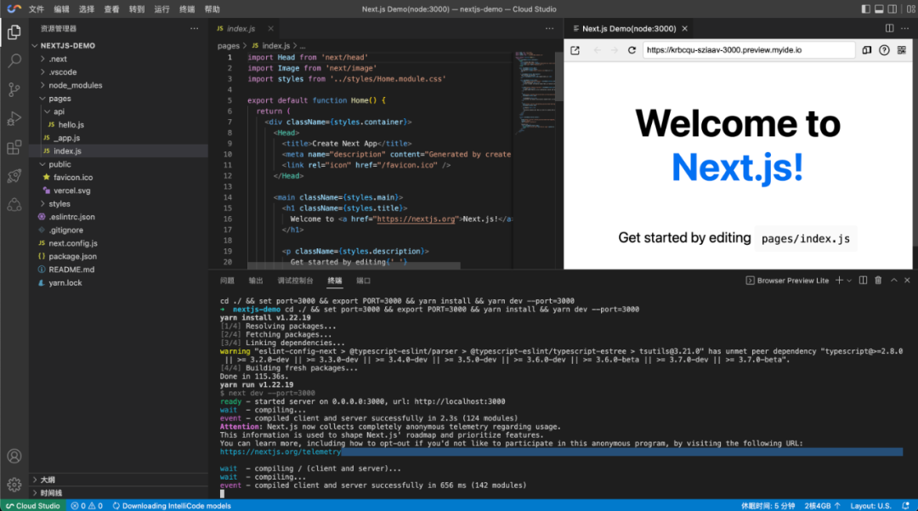Open telemetry URL in terminal output
This screenshot has width=918, height=511.
280,451
